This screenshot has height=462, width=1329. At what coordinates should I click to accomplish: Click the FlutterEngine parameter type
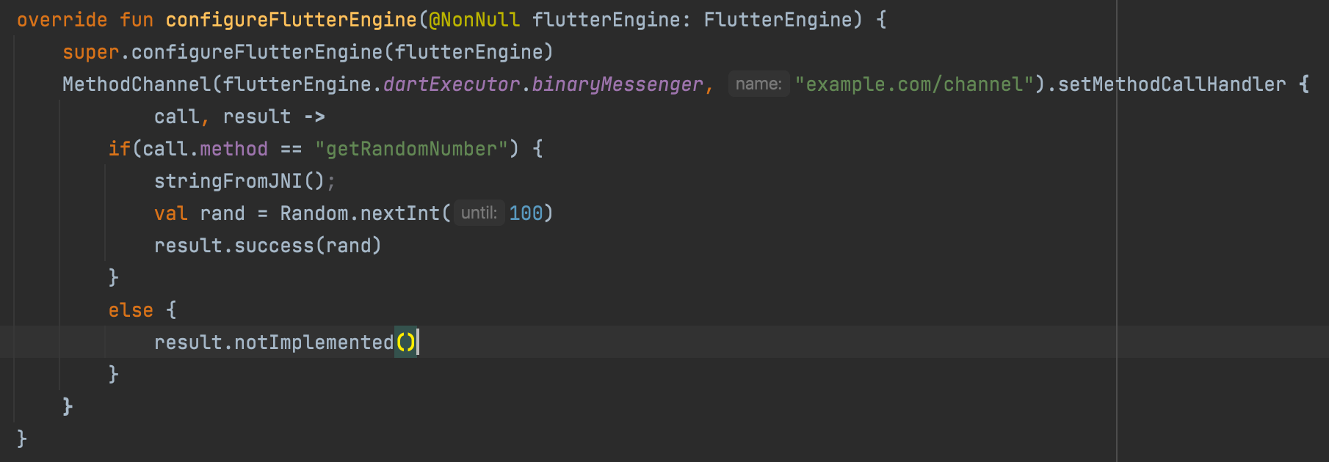(778, 20)
